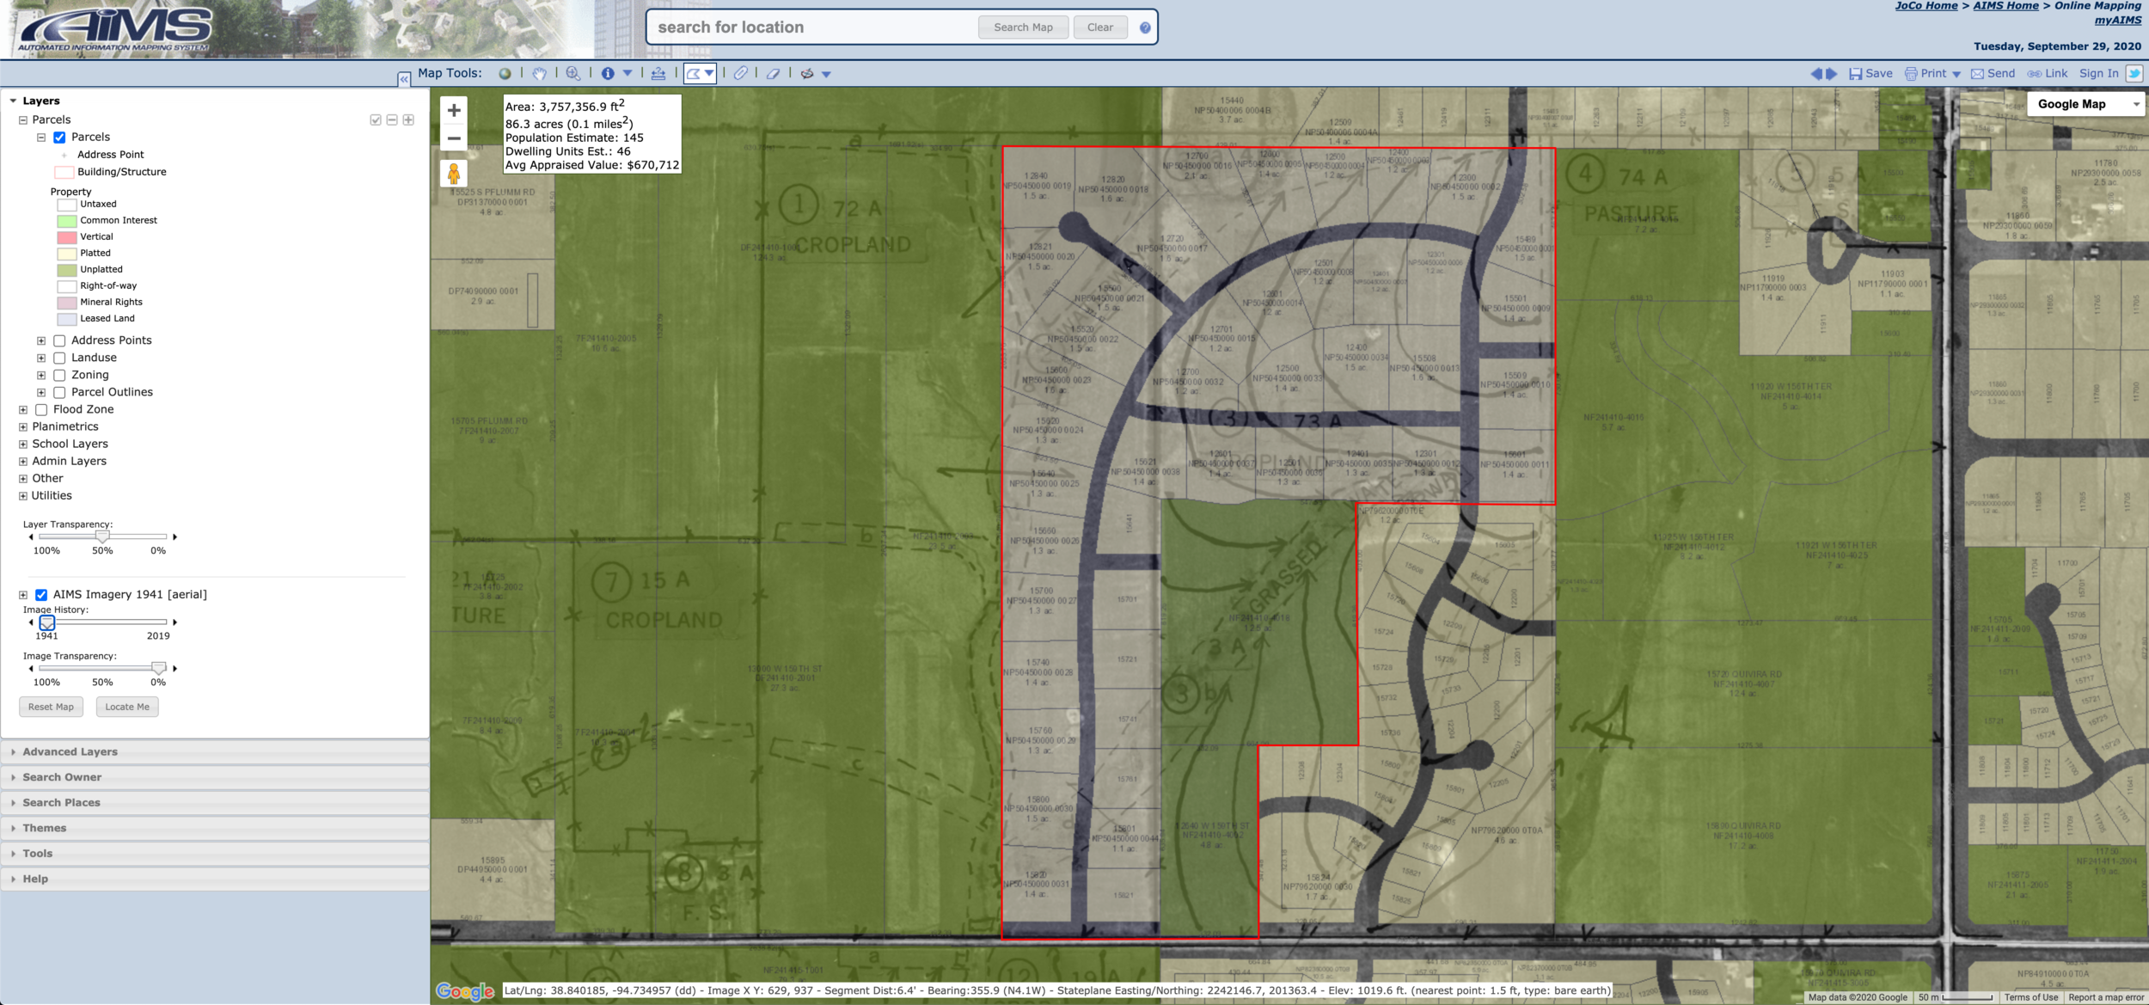This screenshot has height=1005, width=2149.
Task: Uncheck the Parcels layer checkbox
Action: pyautogui.click(x=59, y=138)
